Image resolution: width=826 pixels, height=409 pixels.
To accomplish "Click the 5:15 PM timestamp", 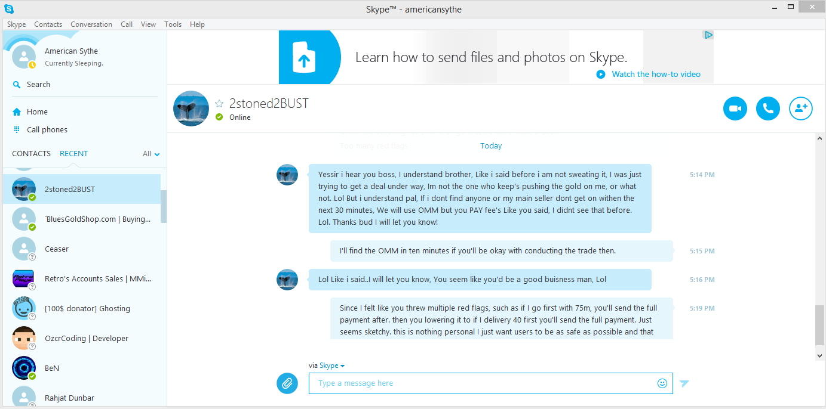I will point(702,252).
